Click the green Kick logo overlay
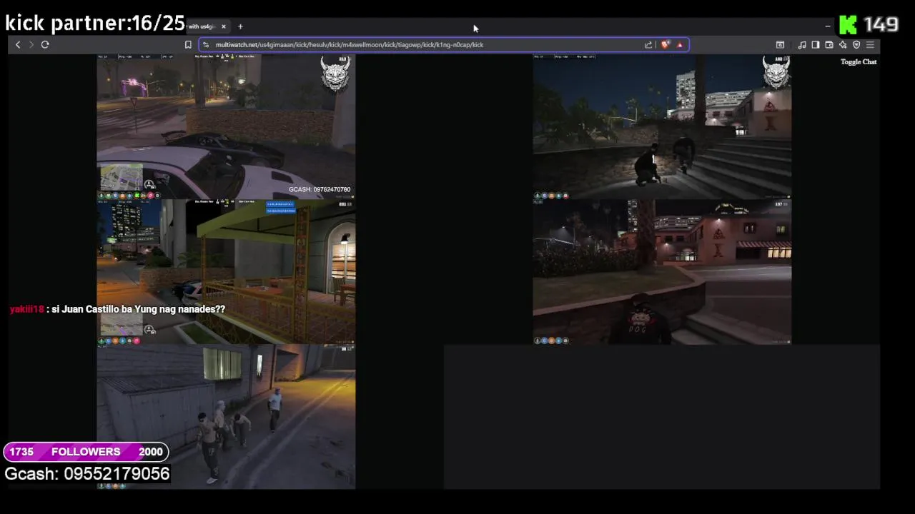Image resolution: width=915 pixels, height=514 pixels. [x=848, y=25]
